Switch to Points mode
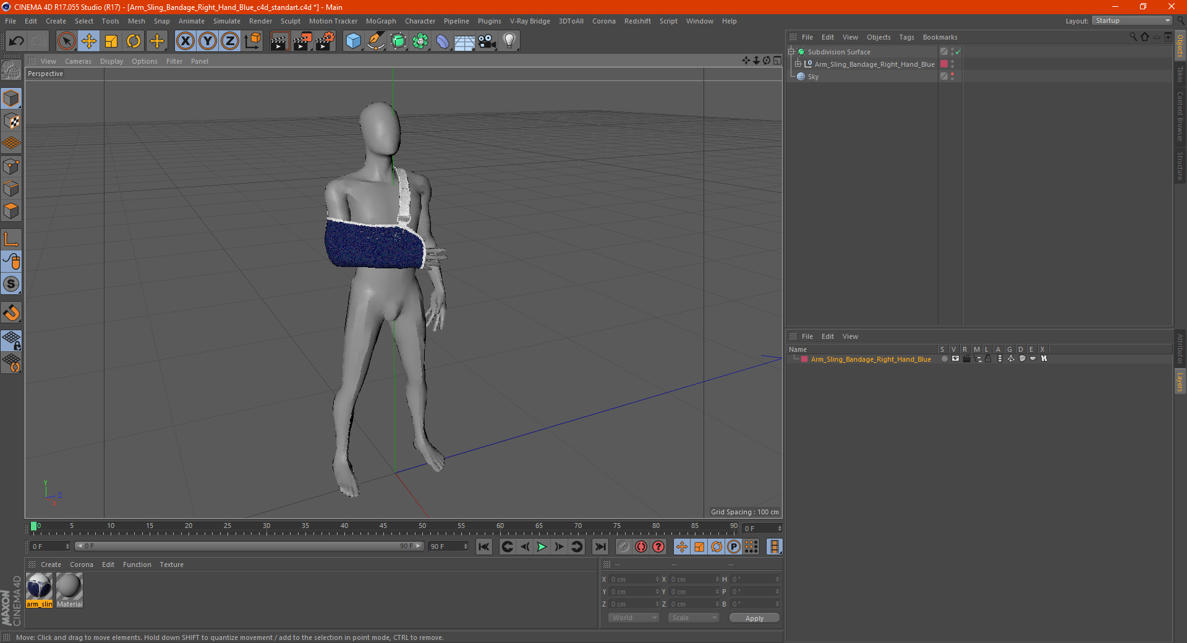 click(x=11, y=166)
